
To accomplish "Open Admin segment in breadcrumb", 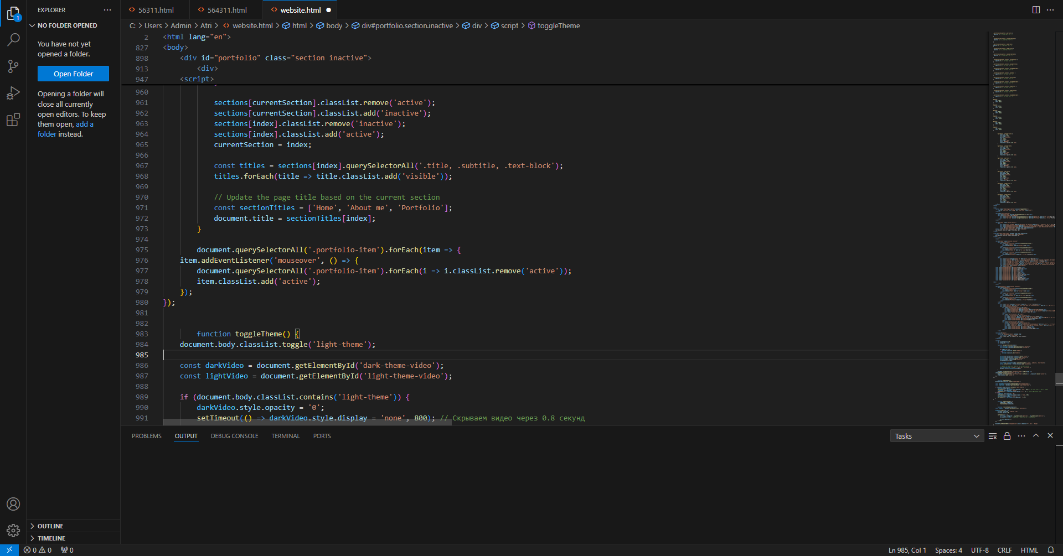I will coord(181,25).
